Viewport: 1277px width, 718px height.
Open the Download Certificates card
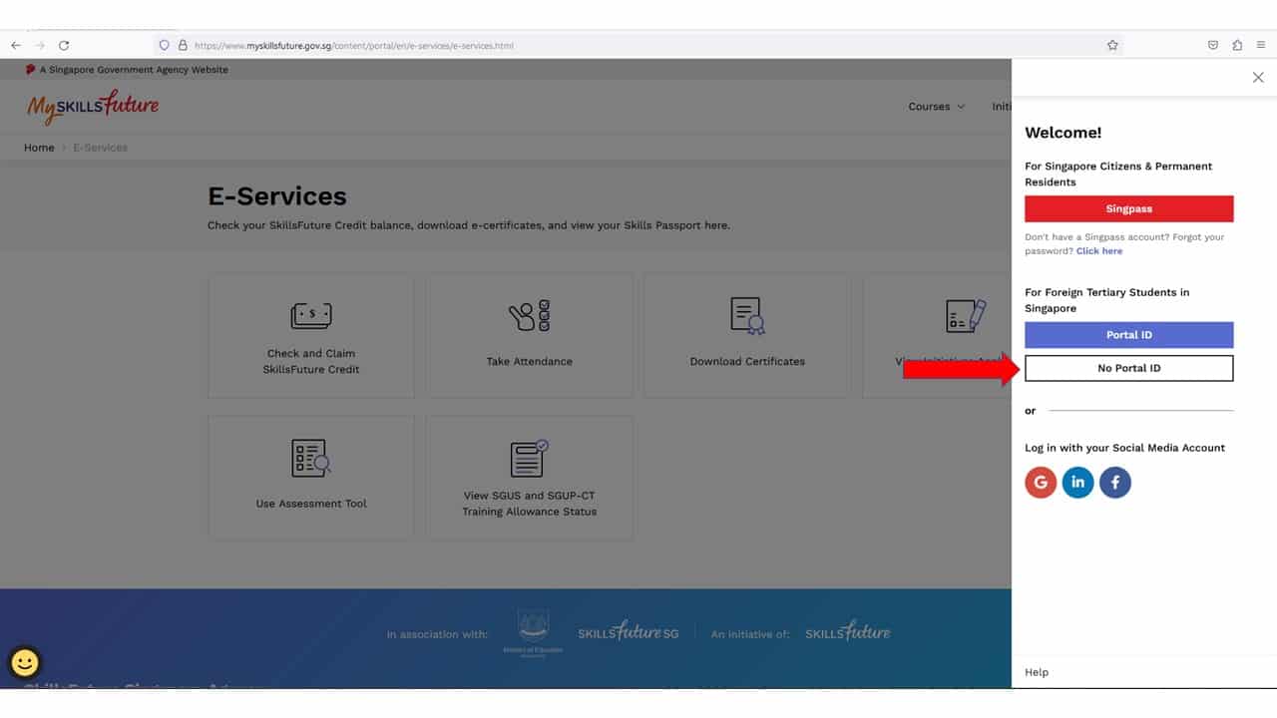[747, 336]
